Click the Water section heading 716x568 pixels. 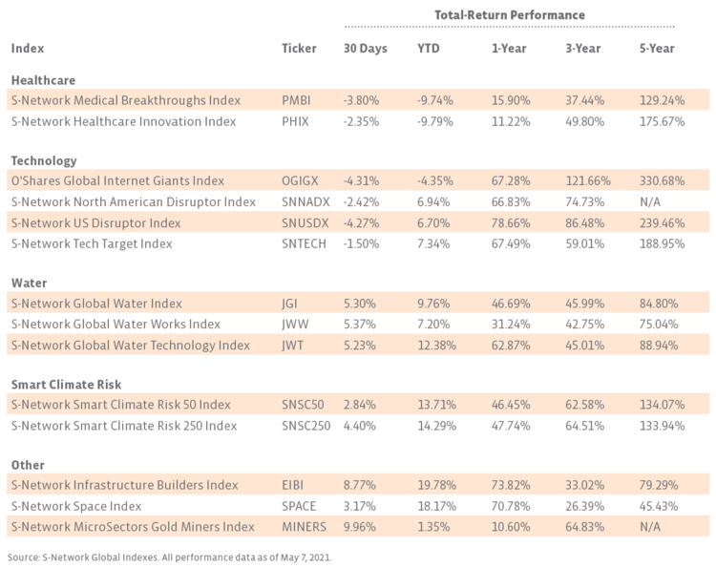(29, 283)
